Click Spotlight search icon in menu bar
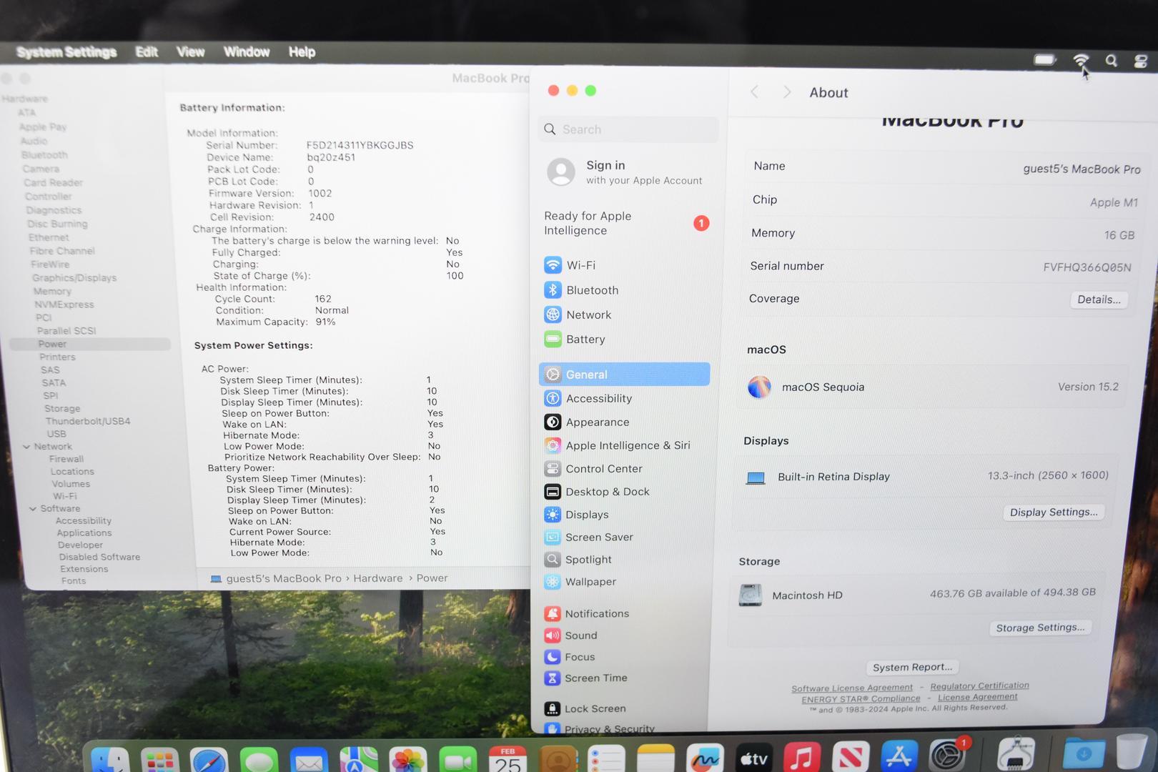 (1111, 61)
